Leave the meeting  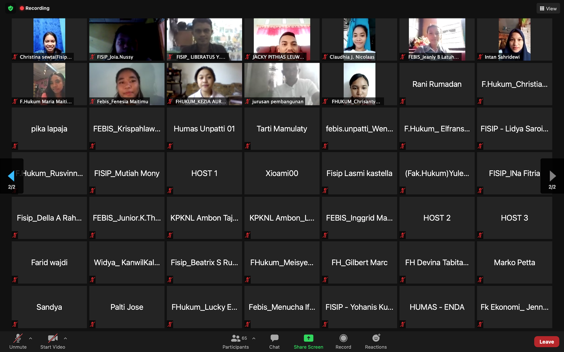point(546,342)
